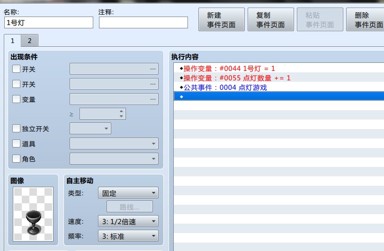Viewport: 384px width, 251px height.
Task: Open the first 开关 selector field
Action: click(x=114, y=69)
